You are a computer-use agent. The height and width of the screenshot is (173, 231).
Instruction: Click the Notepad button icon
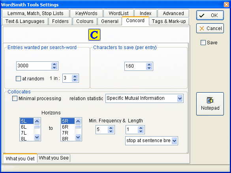point(210,100)
